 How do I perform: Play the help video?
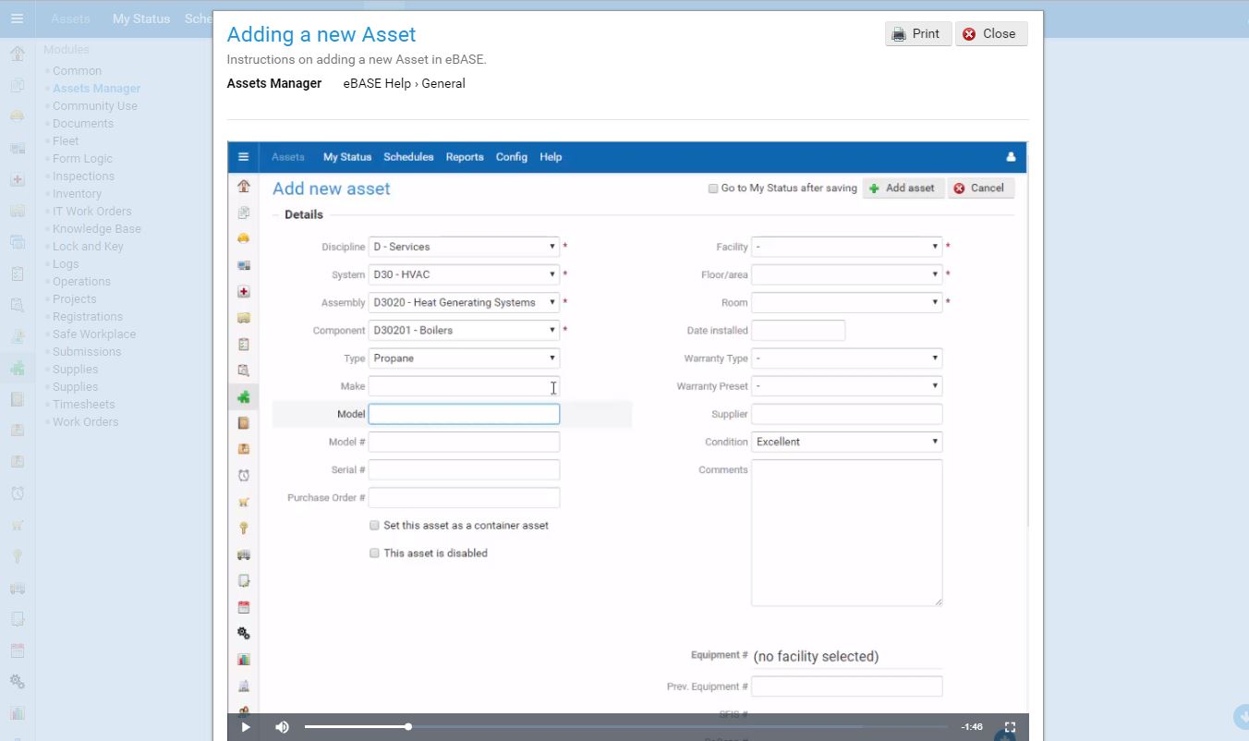[246, 727]
